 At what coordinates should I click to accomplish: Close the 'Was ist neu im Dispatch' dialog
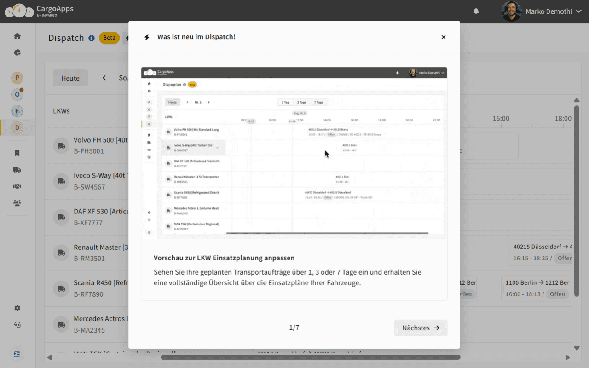click(x=443, y=37)
